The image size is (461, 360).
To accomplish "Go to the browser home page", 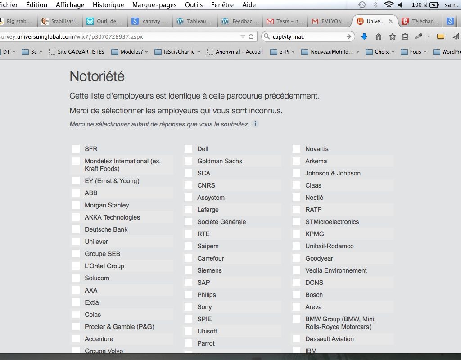I will pos(378,36).
